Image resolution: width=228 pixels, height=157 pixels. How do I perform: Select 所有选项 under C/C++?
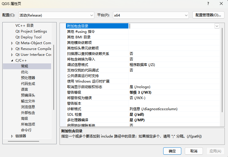[x=28, y=124]
